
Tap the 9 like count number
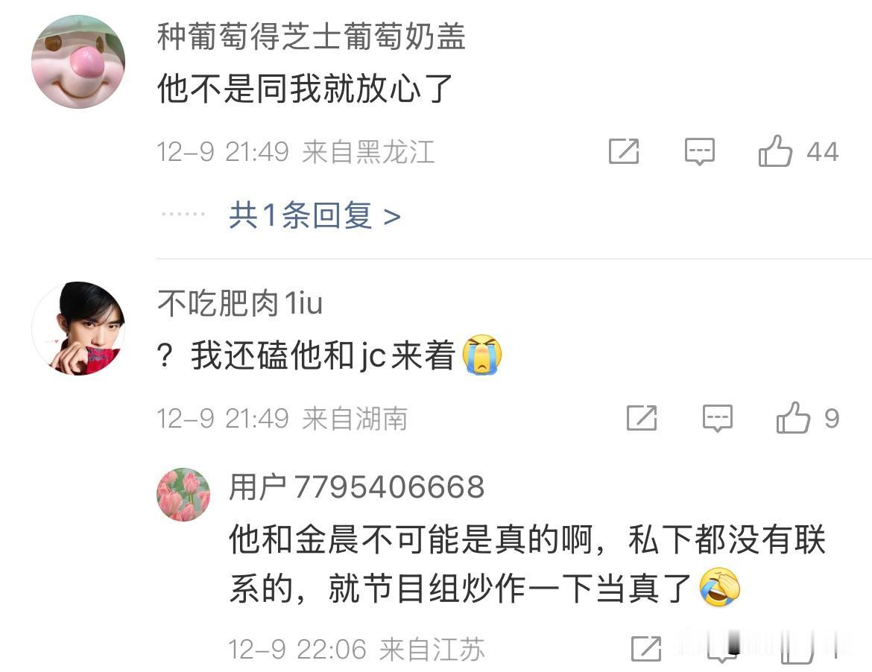click(832, 419)
